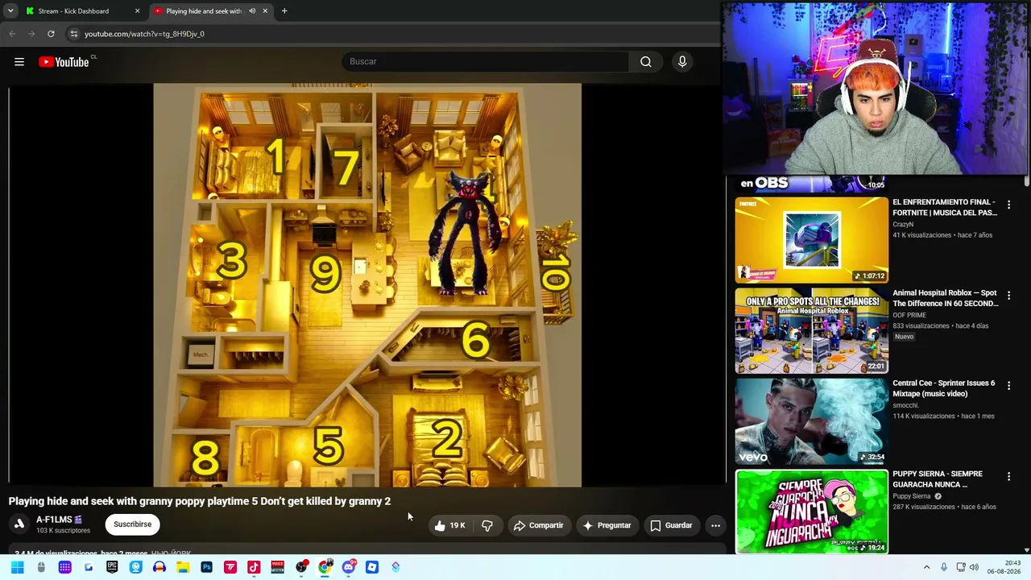This screenshot has height=580, width=1031.
Task: Close the YouTube video tab
Action: (x=265, y=11)
